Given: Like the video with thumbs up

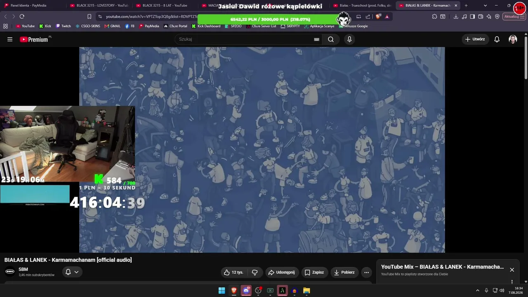Looking at the screenshot, I should [233, 272].
